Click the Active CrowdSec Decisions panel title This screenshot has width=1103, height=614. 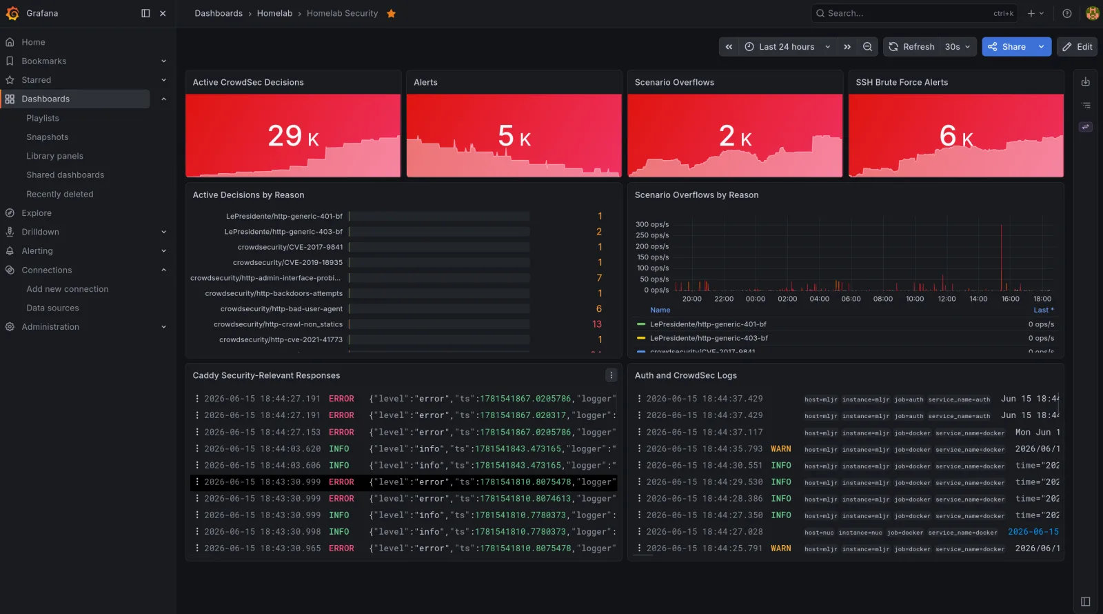[x=248, y=82]
